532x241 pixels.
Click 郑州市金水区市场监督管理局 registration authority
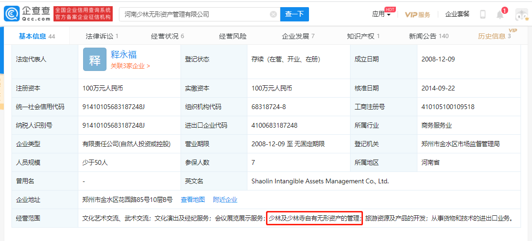click(x=460, y=144)
